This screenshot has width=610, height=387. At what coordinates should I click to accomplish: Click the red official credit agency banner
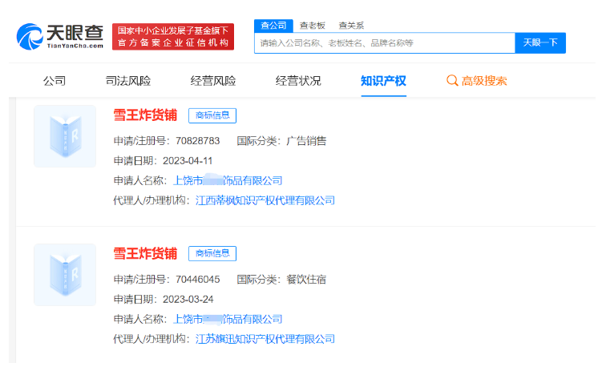click(x=173, y=37)
